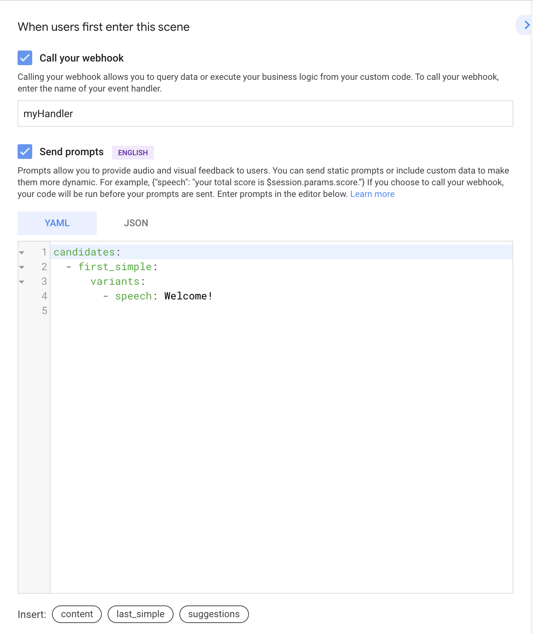Toggle the Call your webhook checkbox
533x634 pixels.
point(25,58)
